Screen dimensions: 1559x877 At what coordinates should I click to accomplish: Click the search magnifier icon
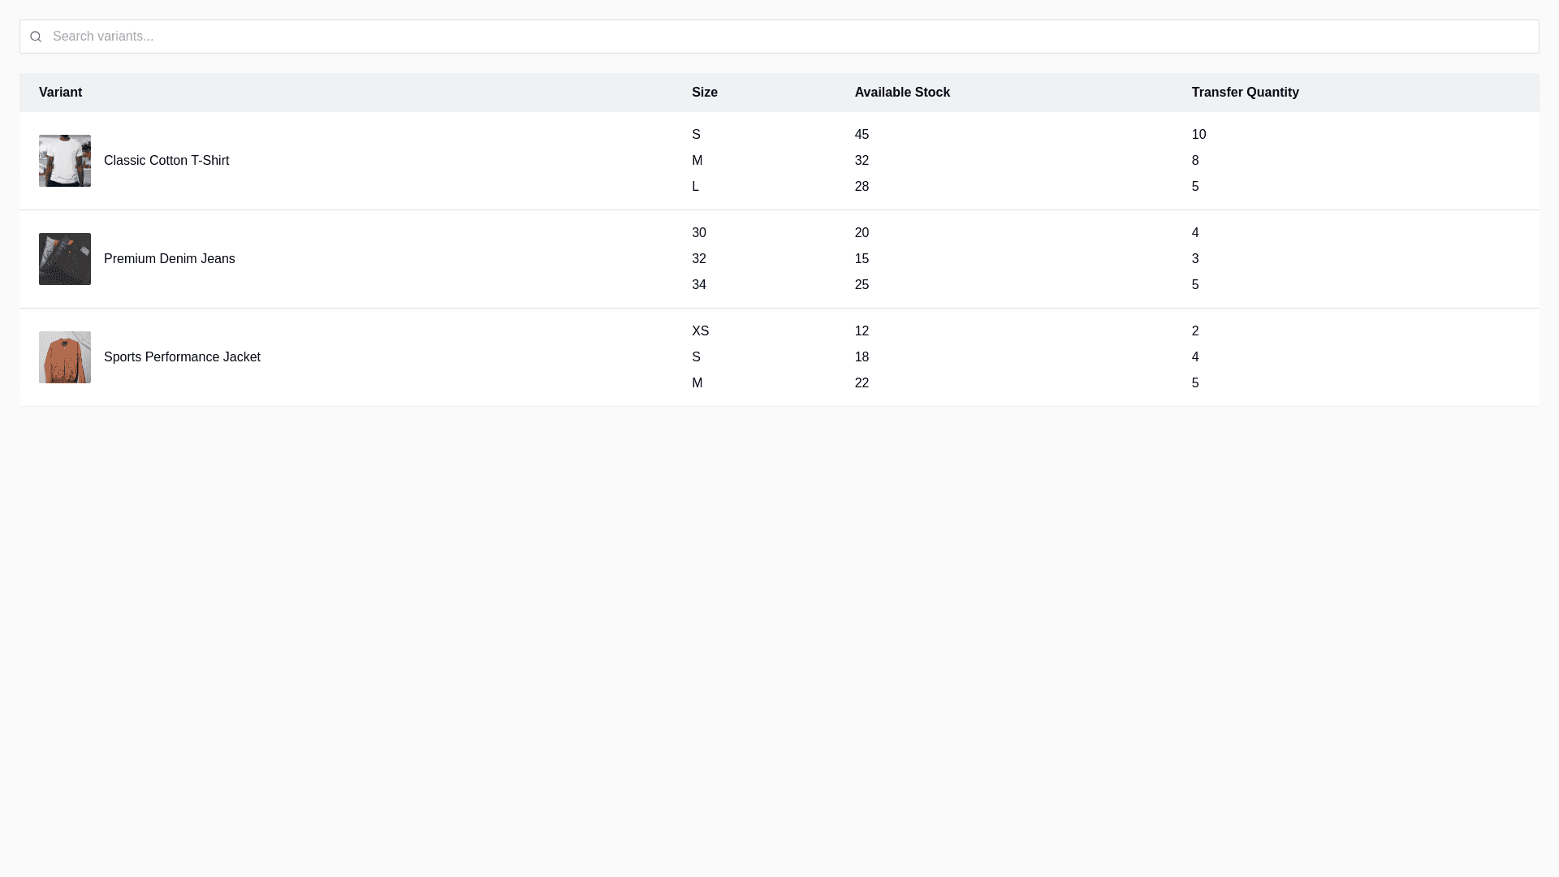pyautogui.click(x=36, y=37)
